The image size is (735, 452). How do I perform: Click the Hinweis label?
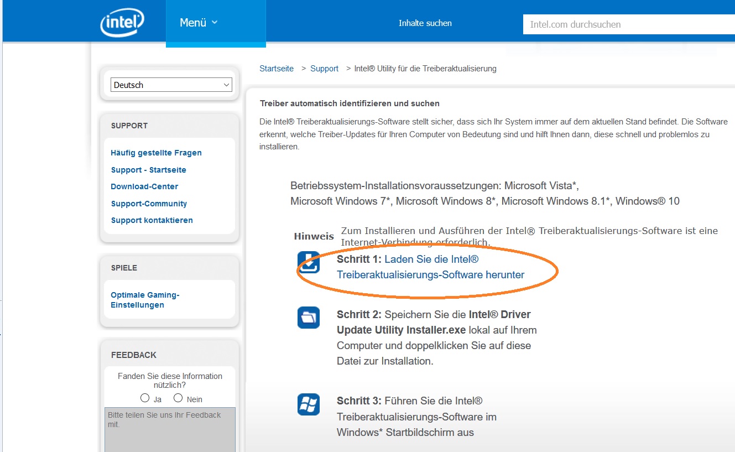(314, 236)
